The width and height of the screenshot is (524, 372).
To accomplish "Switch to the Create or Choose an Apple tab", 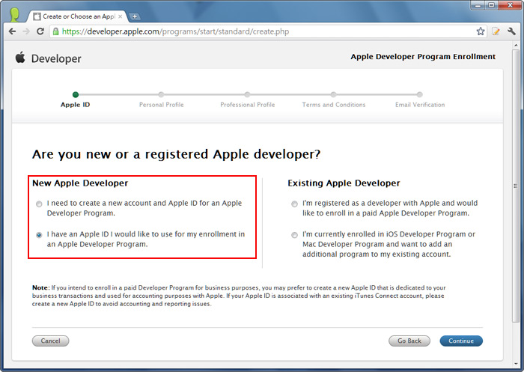I will click(76, 16).
